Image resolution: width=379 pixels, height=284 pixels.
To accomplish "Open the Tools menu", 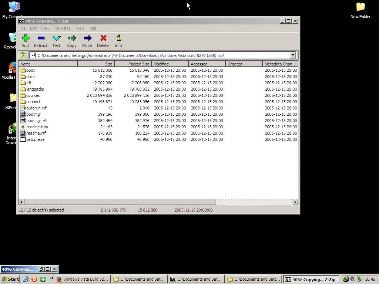I will coord(80,28).
